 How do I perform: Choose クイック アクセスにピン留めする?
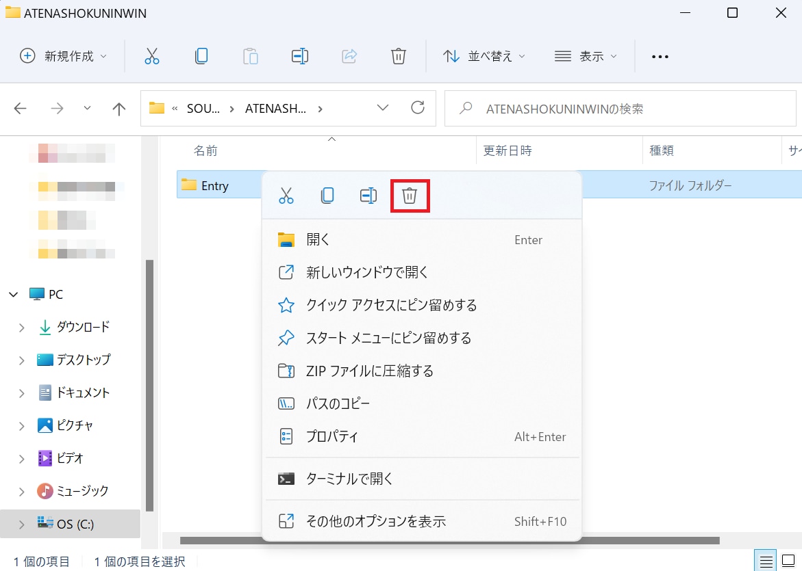point(422,305)
